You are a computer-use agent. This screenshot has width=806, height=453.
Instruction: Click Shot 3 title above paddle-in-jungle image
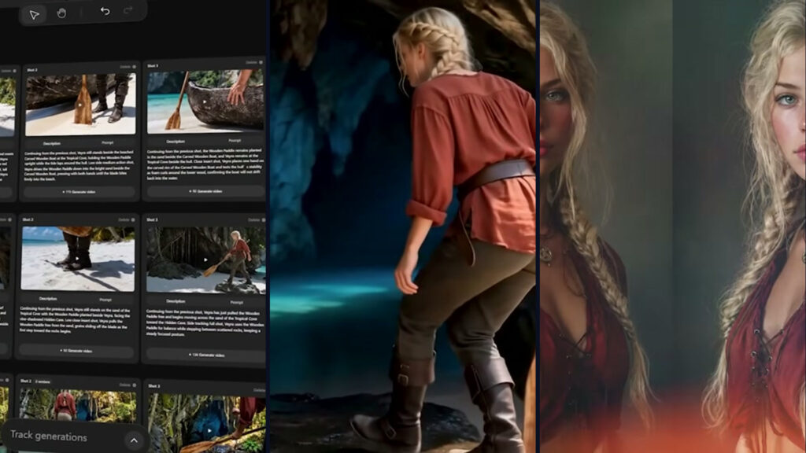[x=153, y=385]
